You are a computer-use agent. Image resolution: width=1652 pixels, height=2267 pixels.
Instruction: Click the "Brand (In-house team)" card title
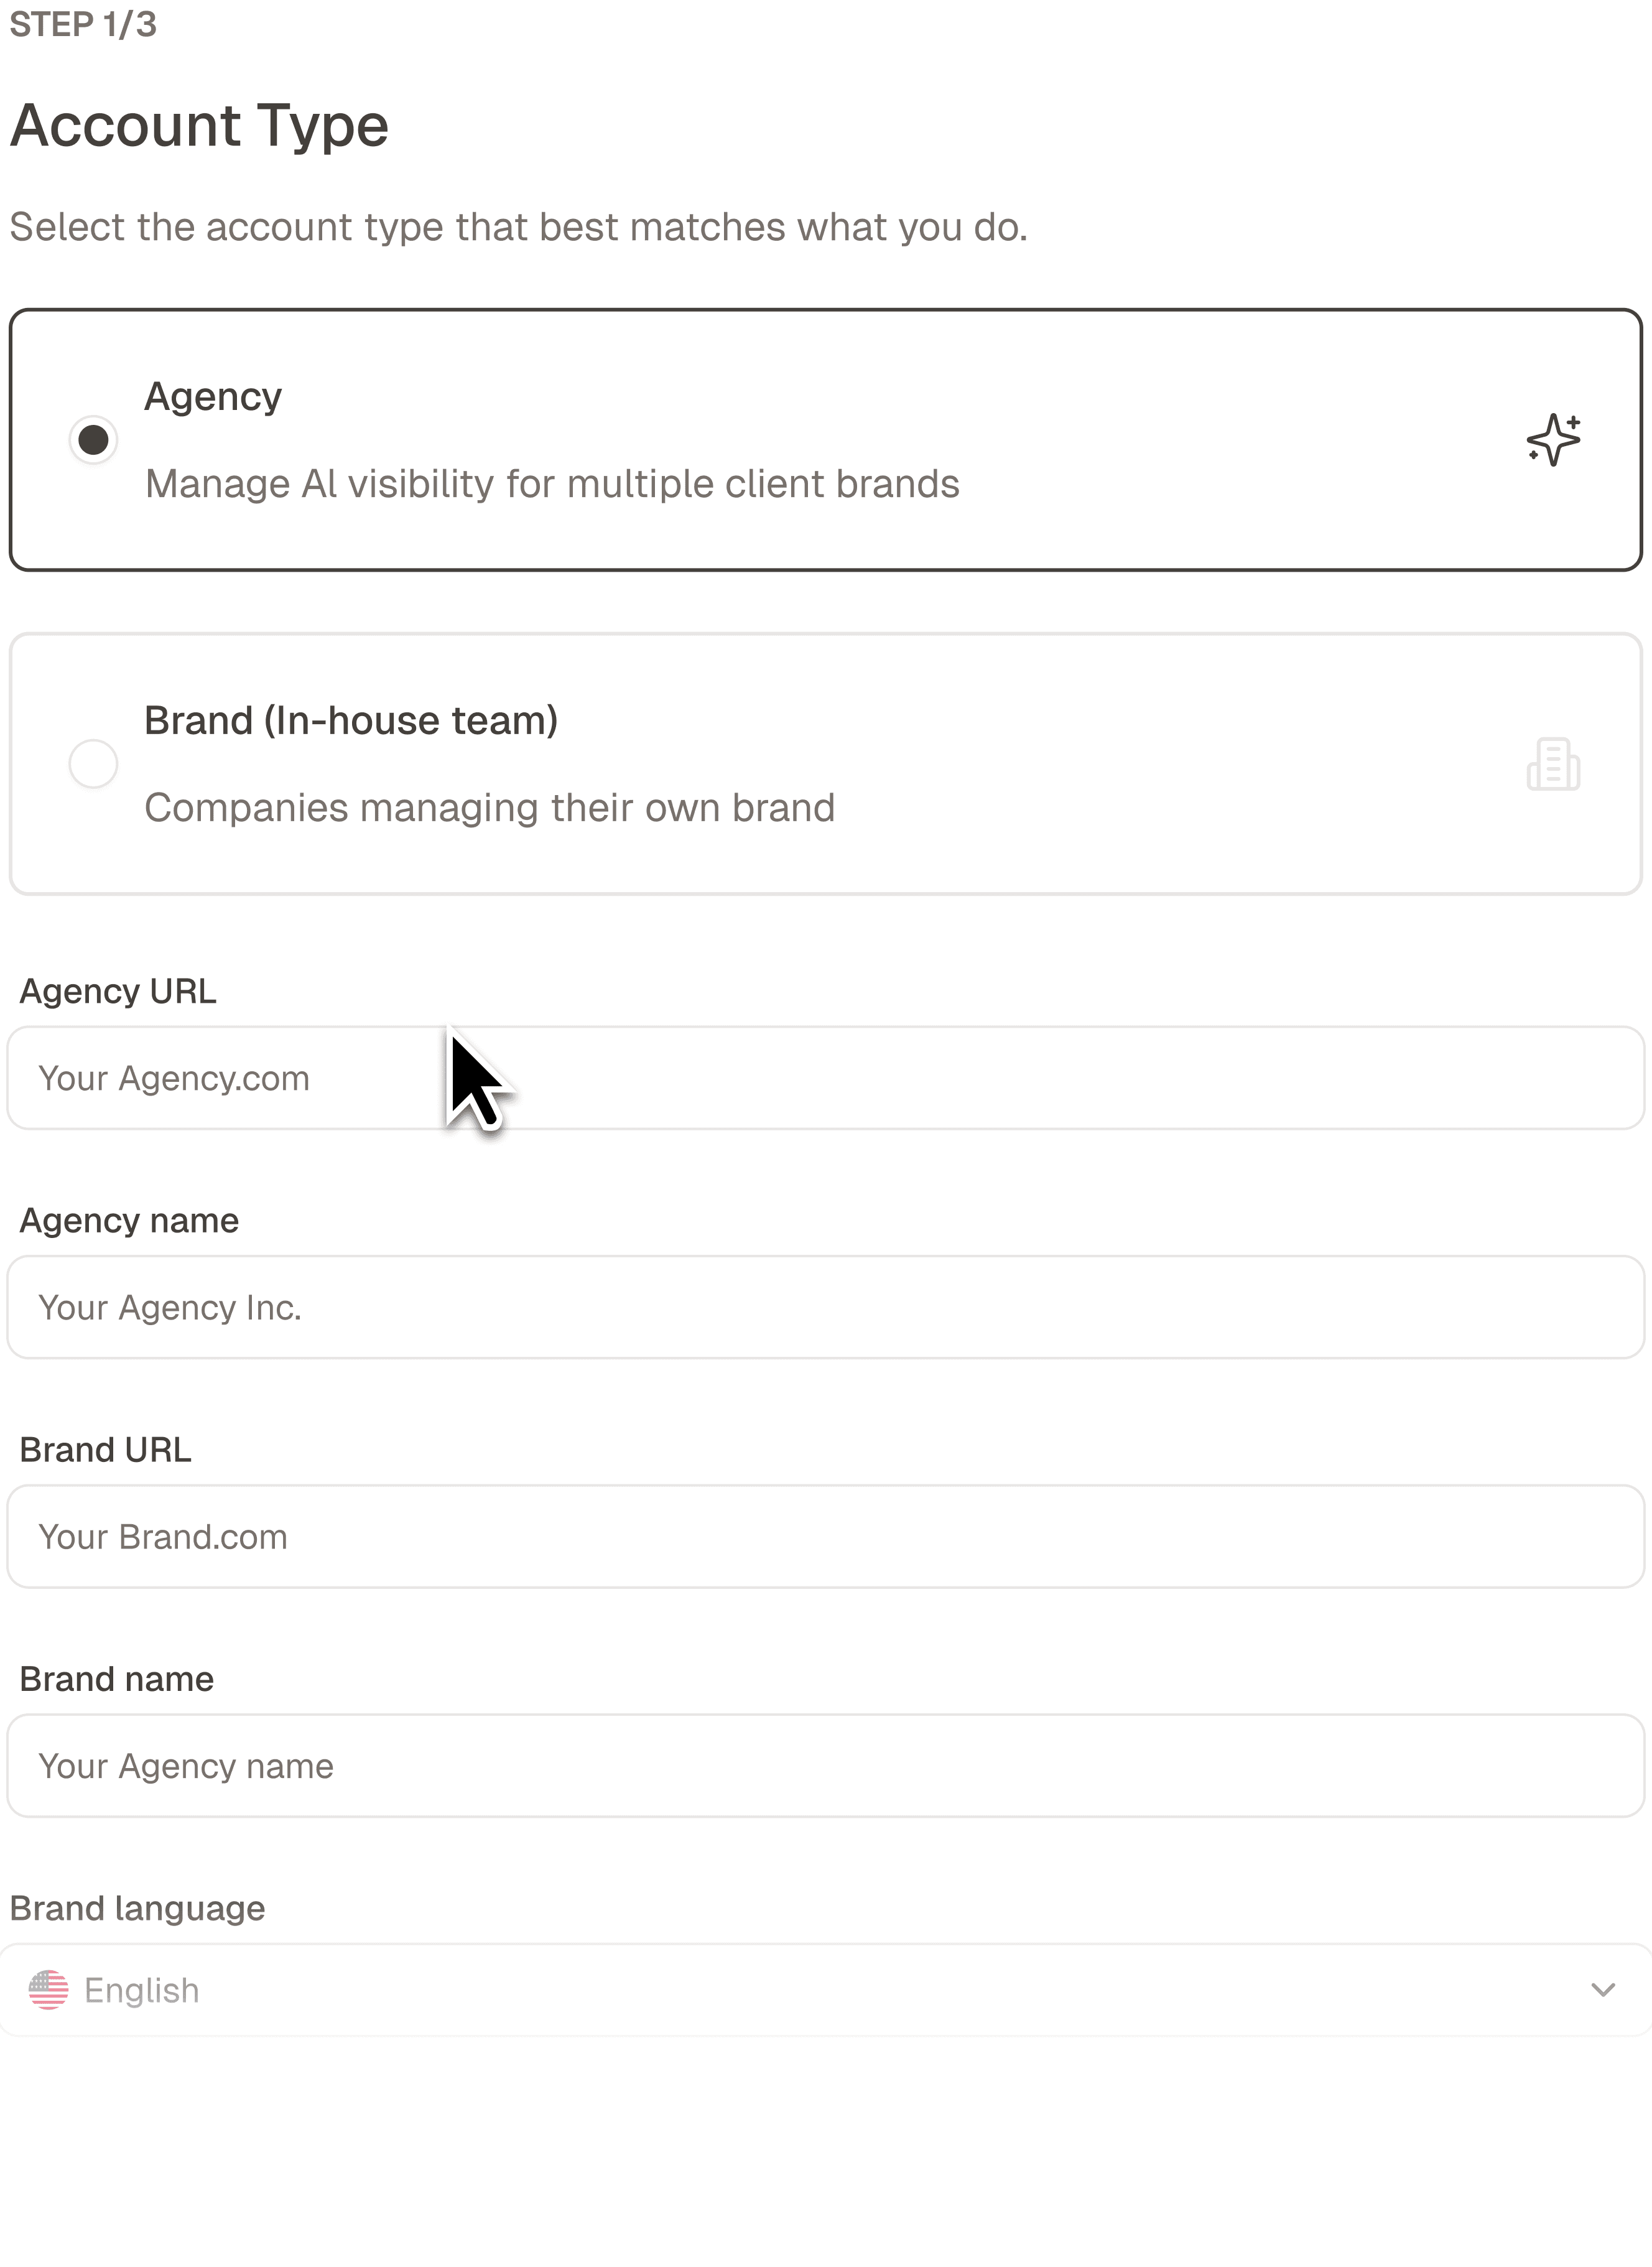351,721
